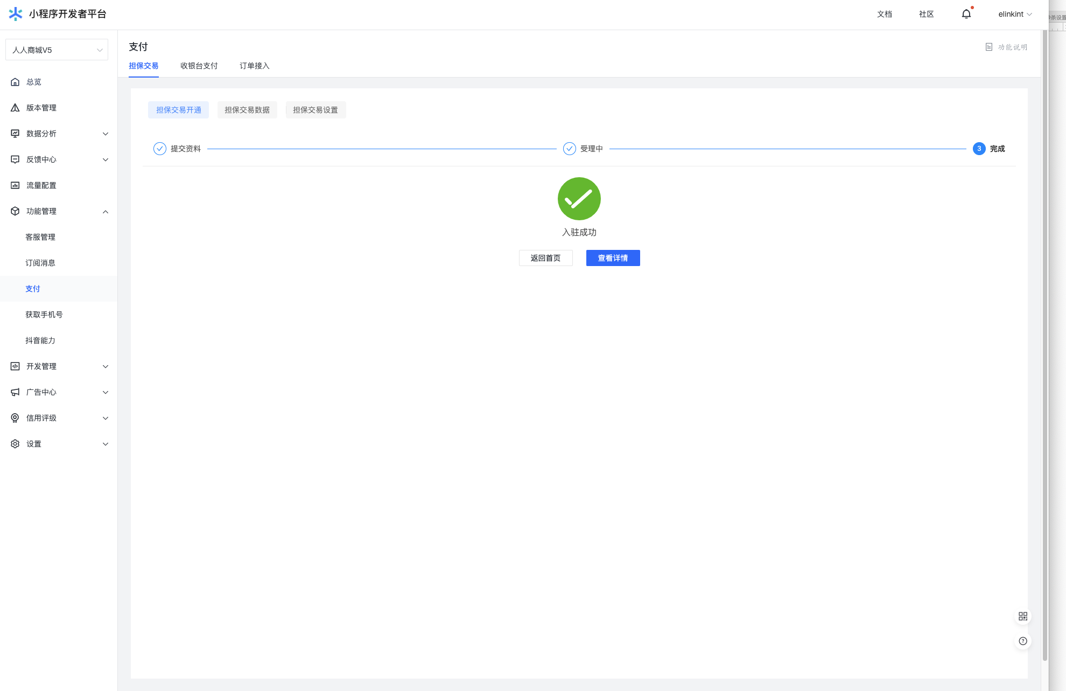Open the 人人商城V5 app dropdown
Screen dimensions: 1066x691
[x=57, y=50]
